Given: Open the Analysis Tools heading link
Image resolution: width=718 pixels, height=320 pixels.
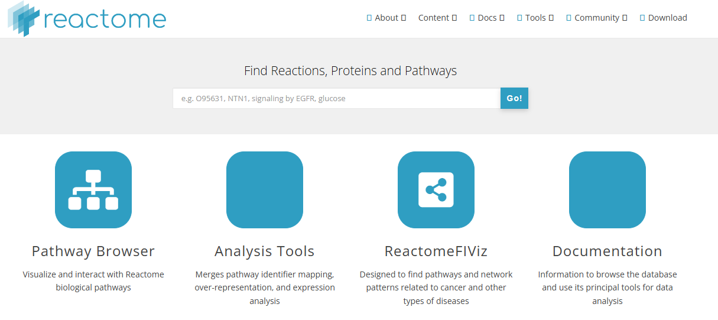Looking at the screenshot, I should [x=265, y=251].
